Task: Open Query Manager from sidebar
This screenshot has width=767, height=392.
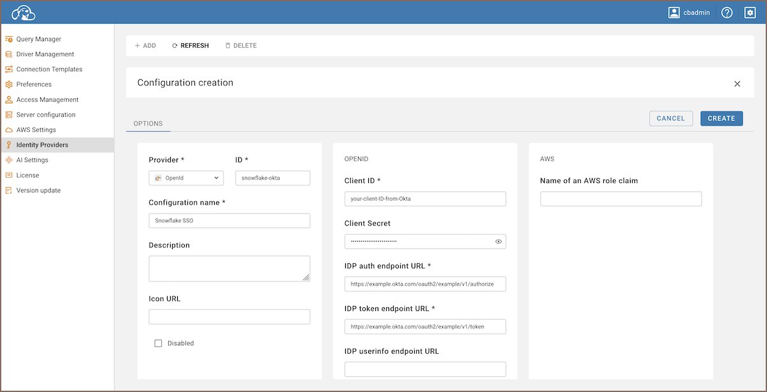Action: click(38, 39)
